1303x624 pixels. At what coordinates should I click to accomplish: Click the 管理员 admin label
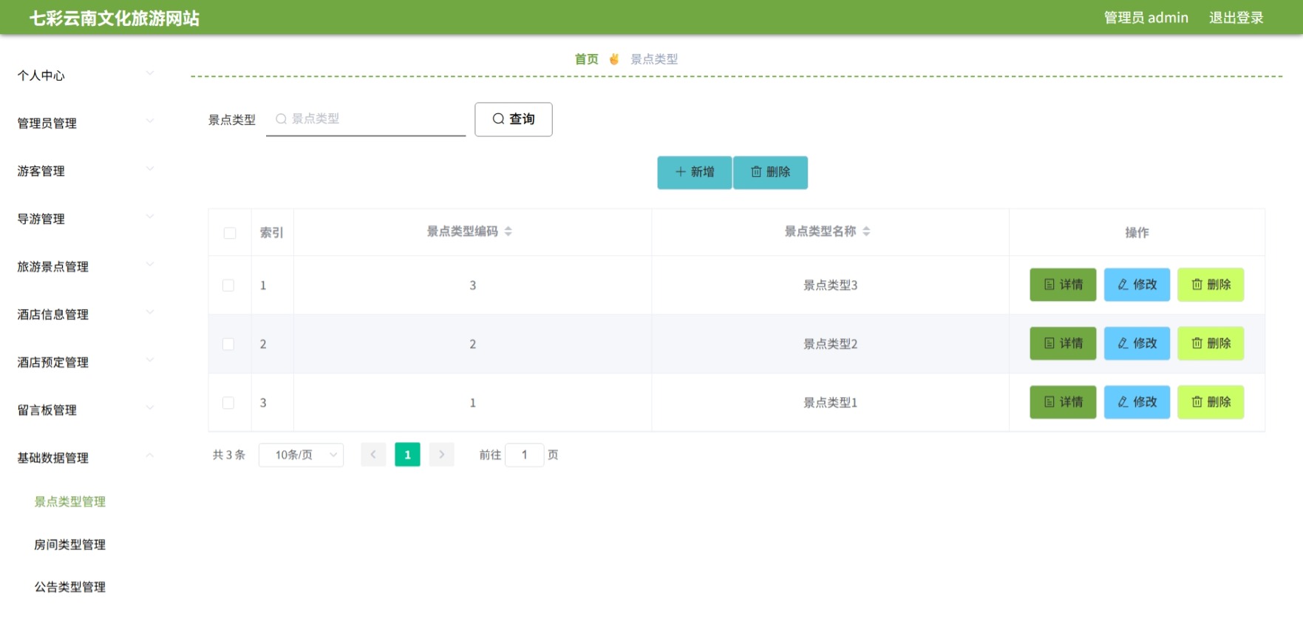tap(1146, 18)
